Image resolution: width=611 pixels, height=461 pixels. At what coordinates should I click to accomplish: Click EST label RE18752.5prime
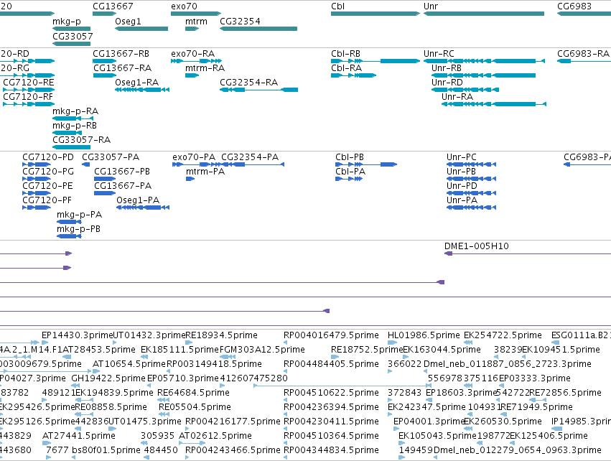(x=367, y=350)
